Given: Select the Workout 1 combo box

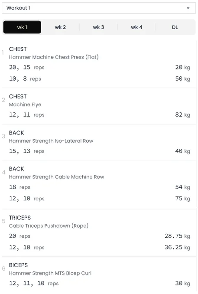Looking at the screenshot, I should (99, 8).
